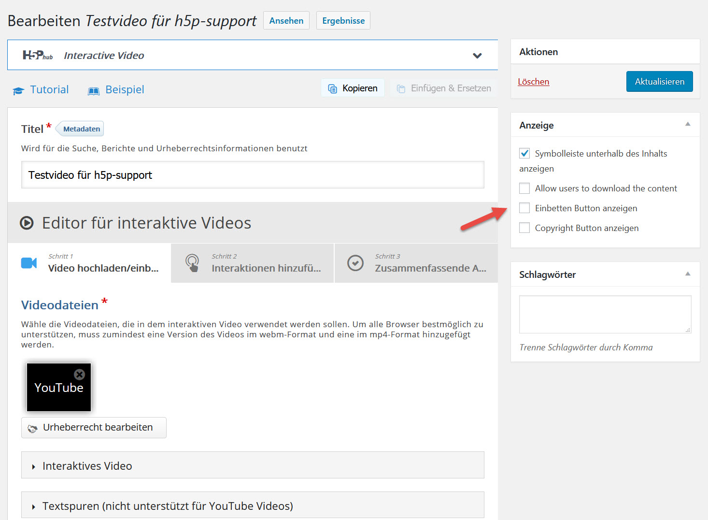Viewport: 708px width, 520px height.
Task: Uncheck Symbolleiste unterhalb des Inhalts anzeigen
Action: [x=524, y=153]
